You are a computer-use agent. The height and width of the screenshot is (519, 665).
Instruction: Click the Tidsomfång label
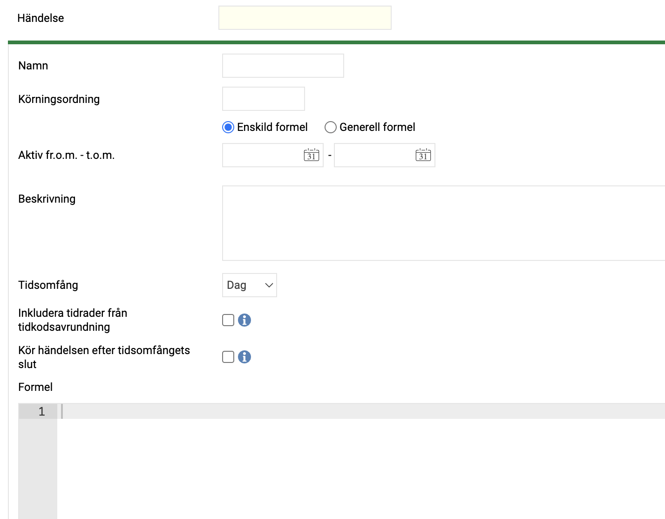coord(48,285)
